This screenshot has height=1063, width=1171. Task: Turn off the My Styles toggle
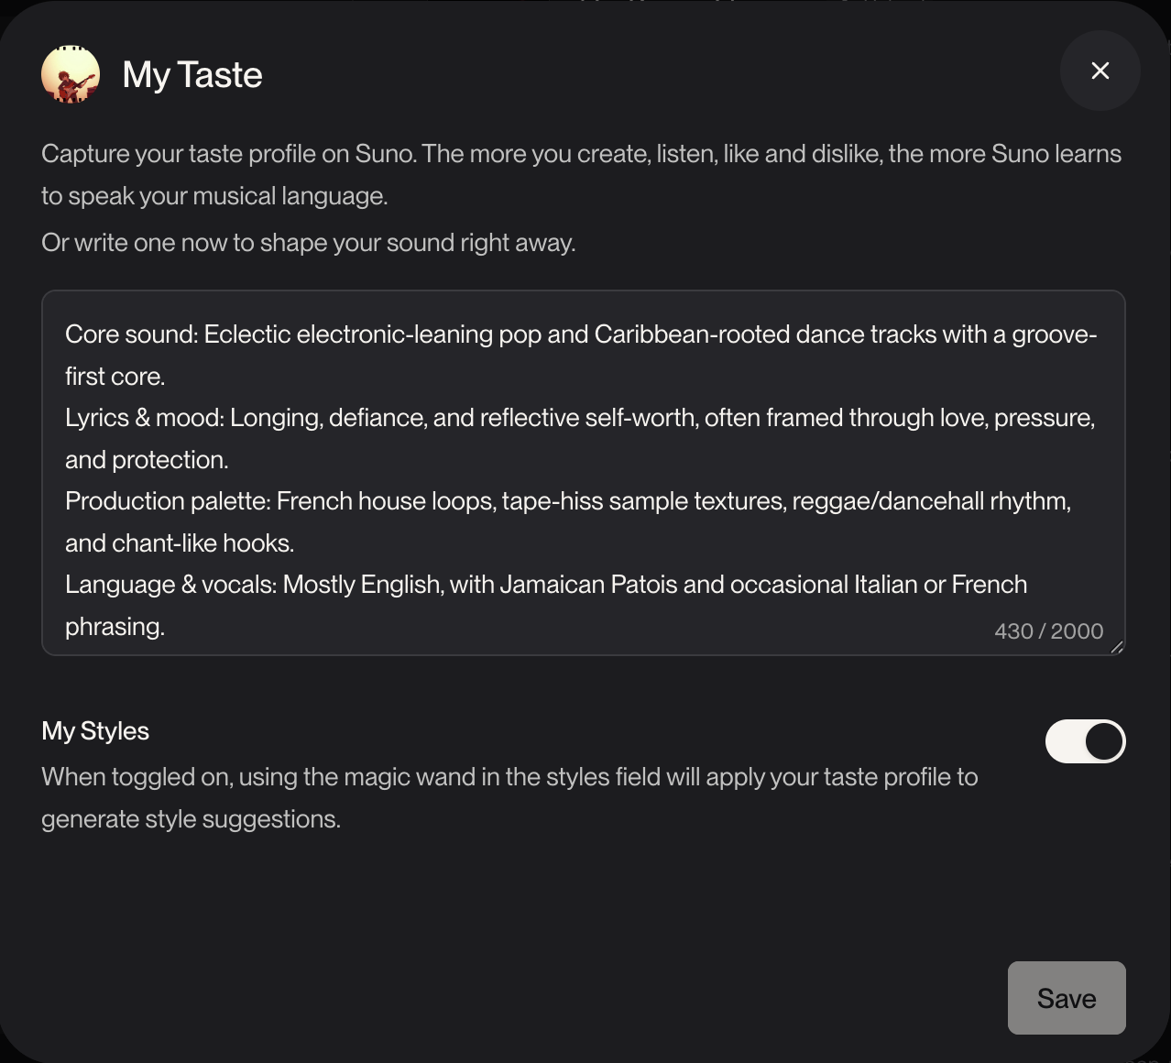[x=1085, y=741]
